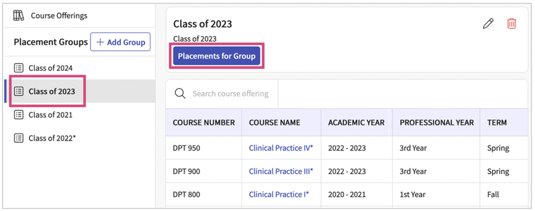This screenshot has width=535, height=211.
Task: Click list icon beside Class of 2022*
Action: [x=19, y=138]
